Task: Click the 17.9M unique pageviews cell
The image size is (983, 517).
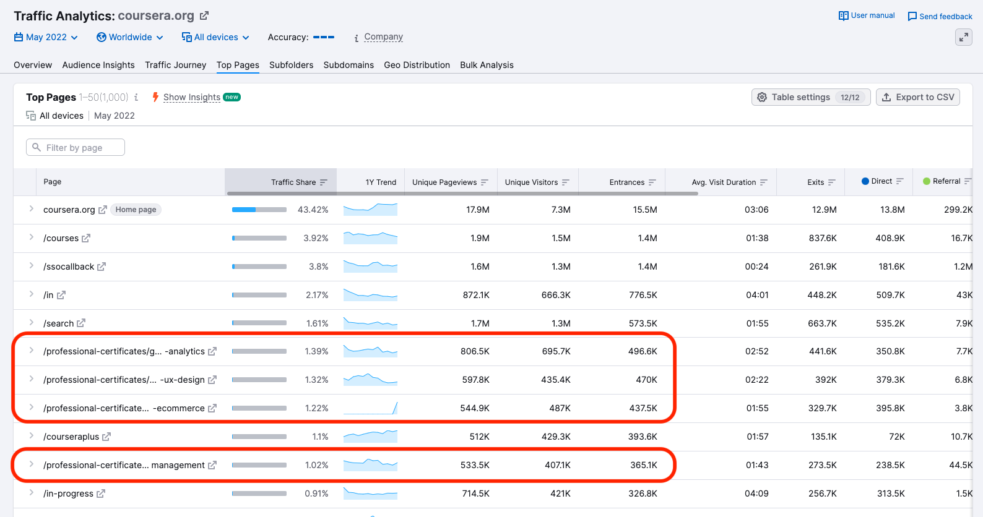Action: pyautogui.click(x=477, y=210)
